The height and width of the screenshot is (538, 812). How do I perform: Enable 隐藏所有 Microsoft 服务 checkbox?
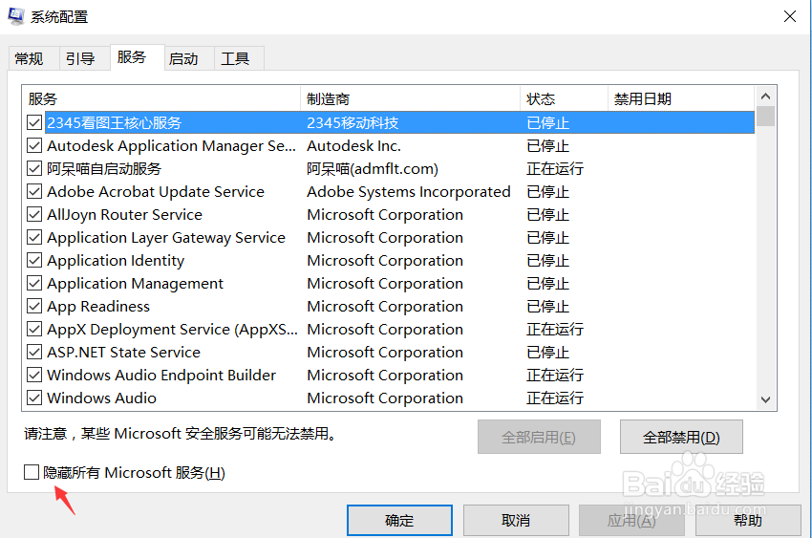32,472
